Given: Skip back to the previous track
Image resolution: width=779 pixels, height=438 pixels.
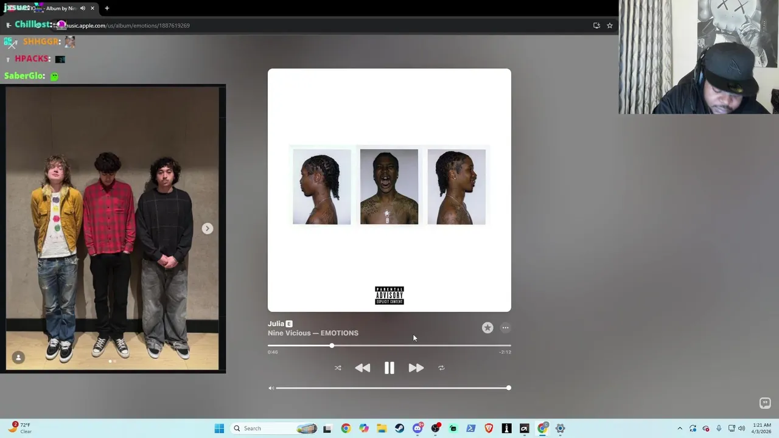Looking at the screenshot, I should (363, 368).
